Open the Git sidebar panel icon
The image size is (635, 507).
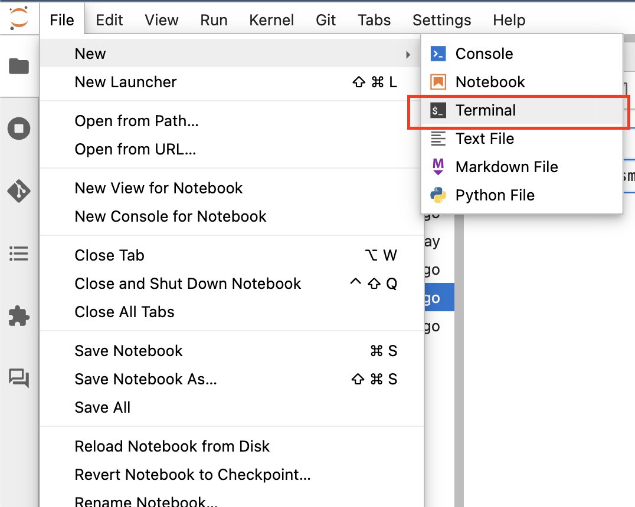click(19, 190)
